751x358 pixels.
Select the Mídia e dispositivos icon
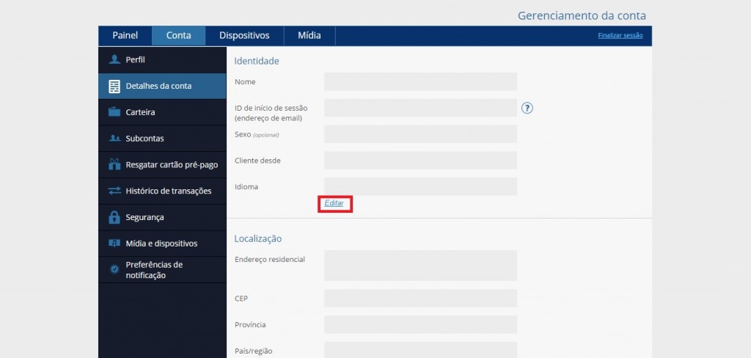tap(114, 244)
